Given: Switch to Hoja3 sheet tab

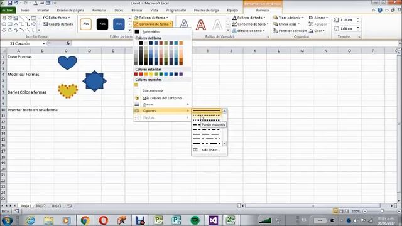Looking at the screenshot, I should click(57, 206).
